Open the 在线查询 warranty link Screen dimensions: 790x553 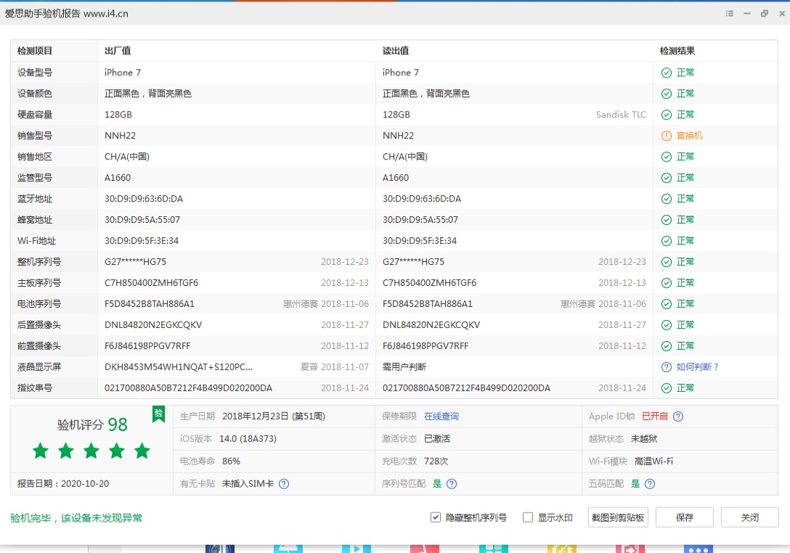click(441, 417)
